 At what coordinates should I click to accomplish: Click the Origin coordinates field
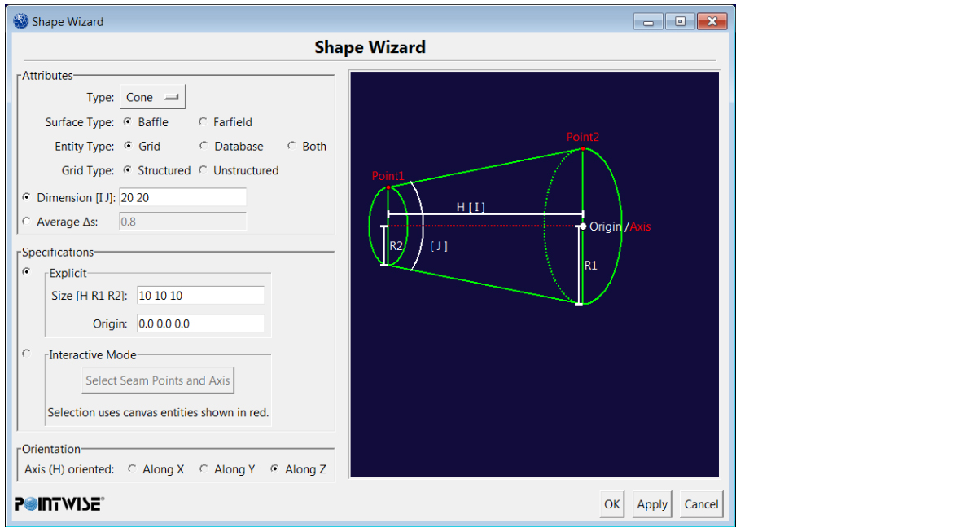click(200, 323)
